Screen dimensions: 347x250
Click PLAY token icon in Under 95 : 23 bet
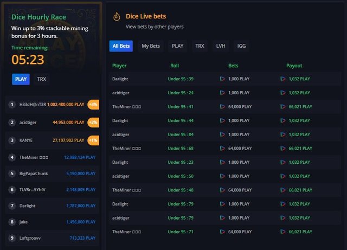[x=222, y=162]
